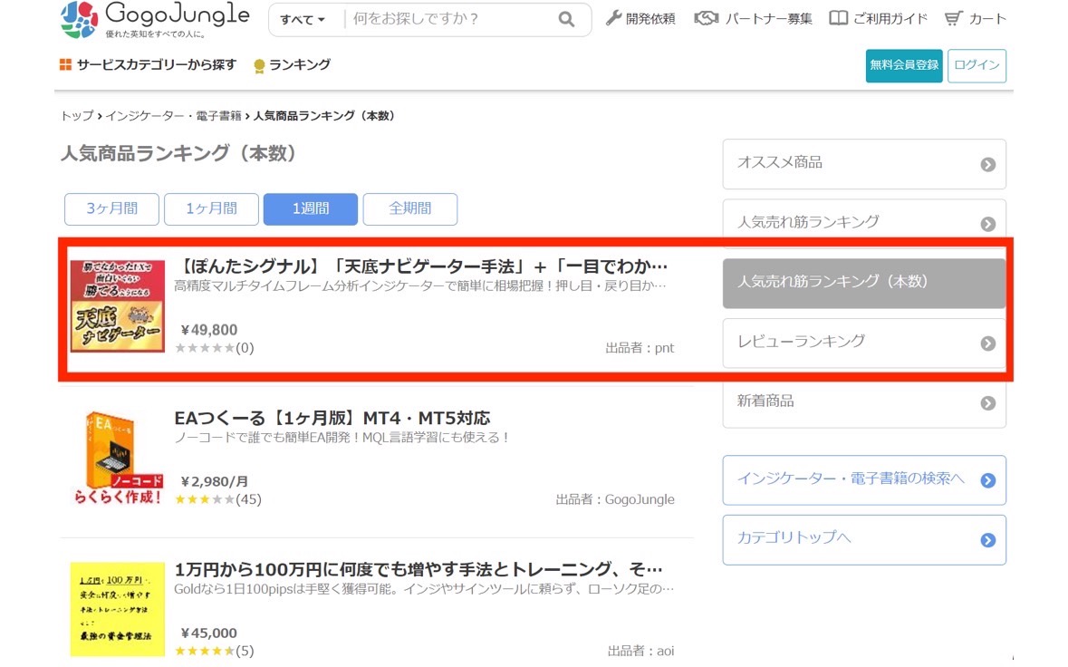Open EAつくーる product thumbnail
This screenshot has height=667, width=1068.
point(117,458)
